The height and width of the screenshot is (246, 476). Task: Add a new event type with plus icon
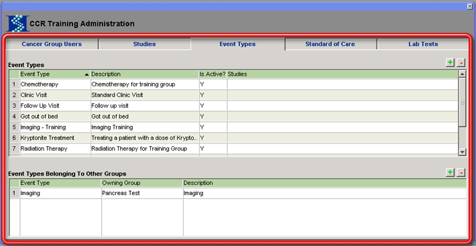click(451, 63)
